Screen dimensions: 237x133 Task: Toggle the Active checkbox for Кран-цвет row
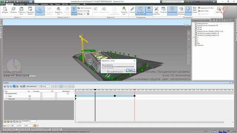30,99
